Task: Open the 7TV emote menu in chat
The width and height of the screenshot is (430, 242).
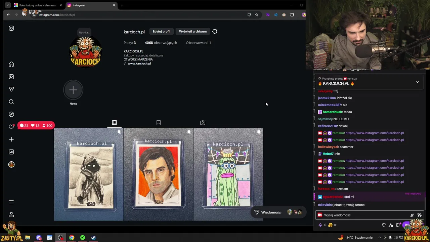Action: pos(419,215)
